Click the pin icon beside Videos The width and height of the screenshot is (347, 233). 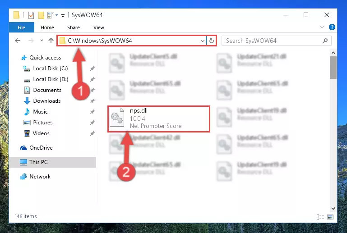[93, 133]
